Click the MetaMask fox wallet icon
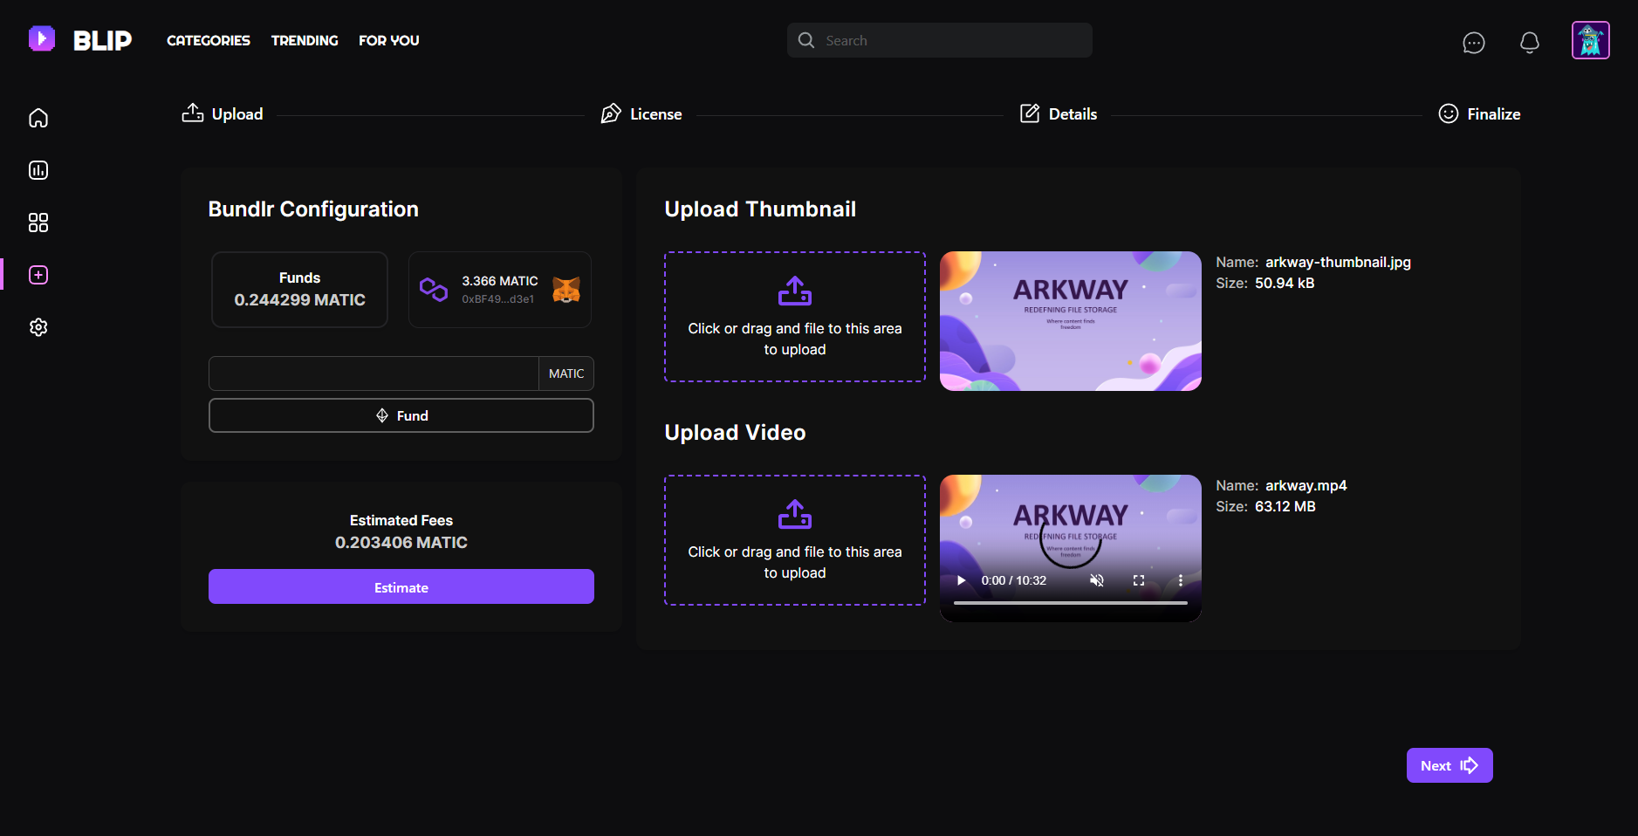Viewport: 1638px width, 836px height. pos(567,289)
